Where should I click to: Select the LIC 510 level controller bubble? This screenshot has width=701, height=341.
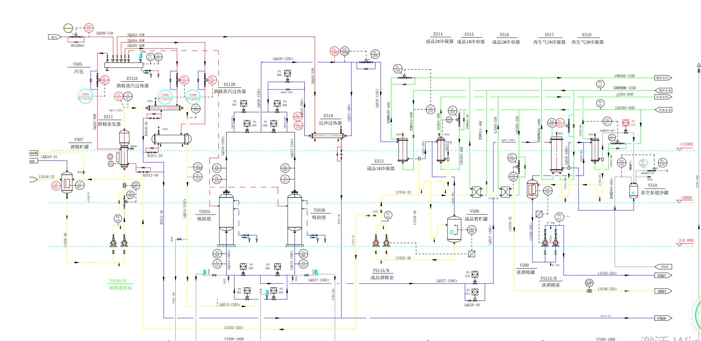coord(547,191)
